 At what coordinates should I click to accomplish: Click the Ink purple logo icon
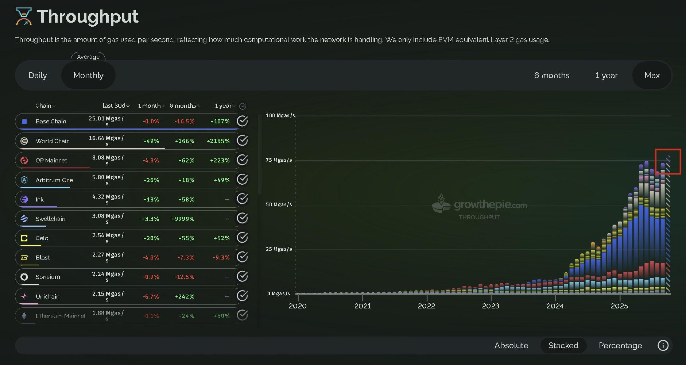coord(24,199)
